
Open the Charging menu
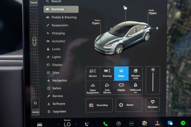coord(56,33)
